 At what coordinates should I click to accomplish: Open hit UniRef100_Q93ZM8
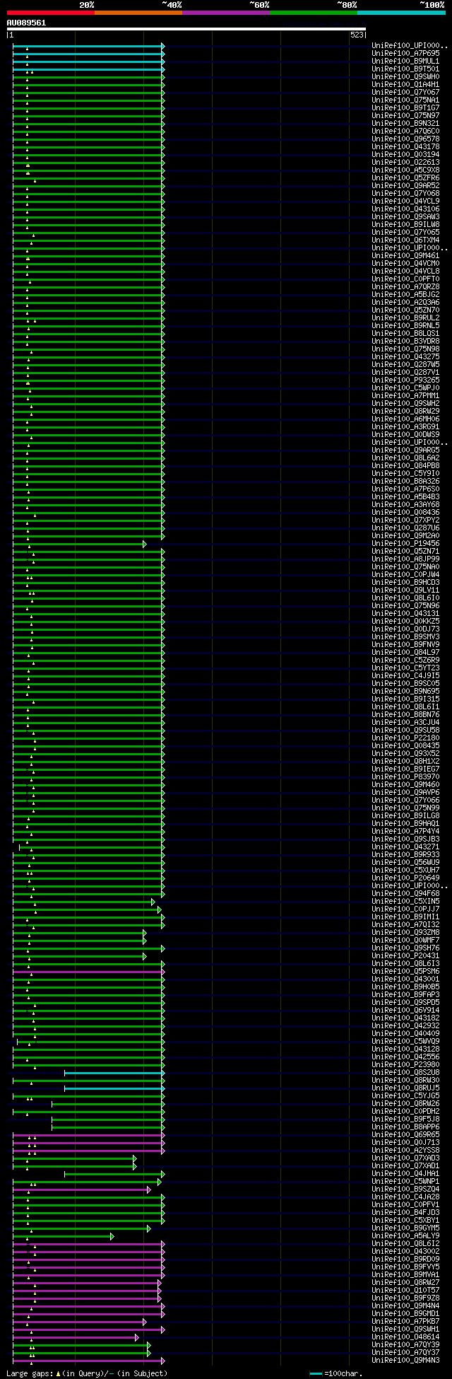405,932
